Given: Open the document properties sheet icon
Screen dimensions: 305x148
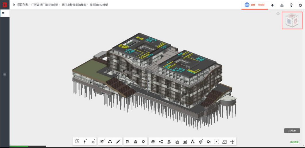Looking at the screenshot, I should 128,142.
